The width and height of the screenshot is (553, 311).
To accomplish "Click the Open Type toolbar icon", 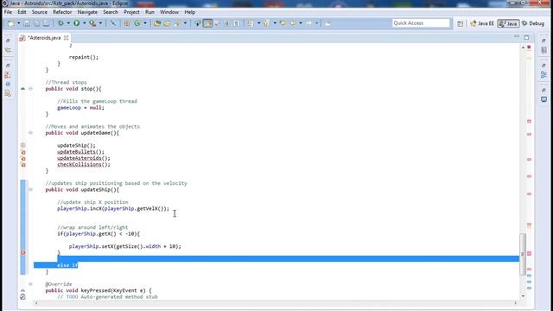I will [x=157, y=23].
